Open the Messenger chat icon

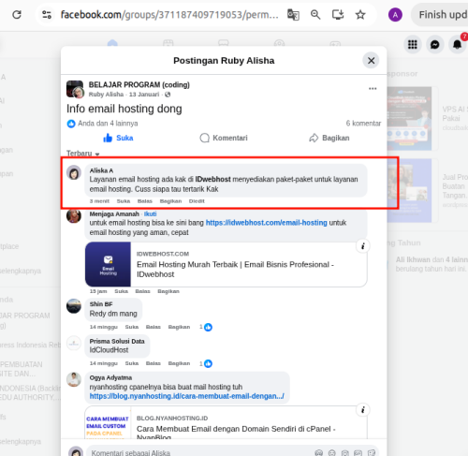coord(435,45)
